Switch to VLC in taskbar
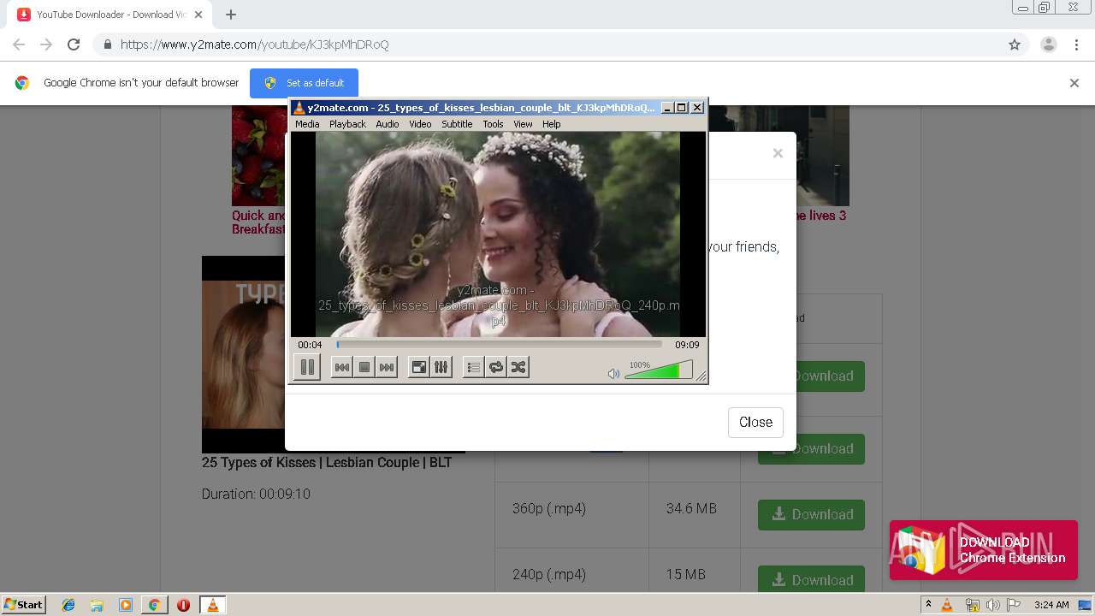 pyautogui.click(x=212, y=605)
